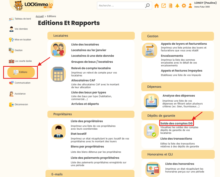Open Relevé de compte locataire

91,68
